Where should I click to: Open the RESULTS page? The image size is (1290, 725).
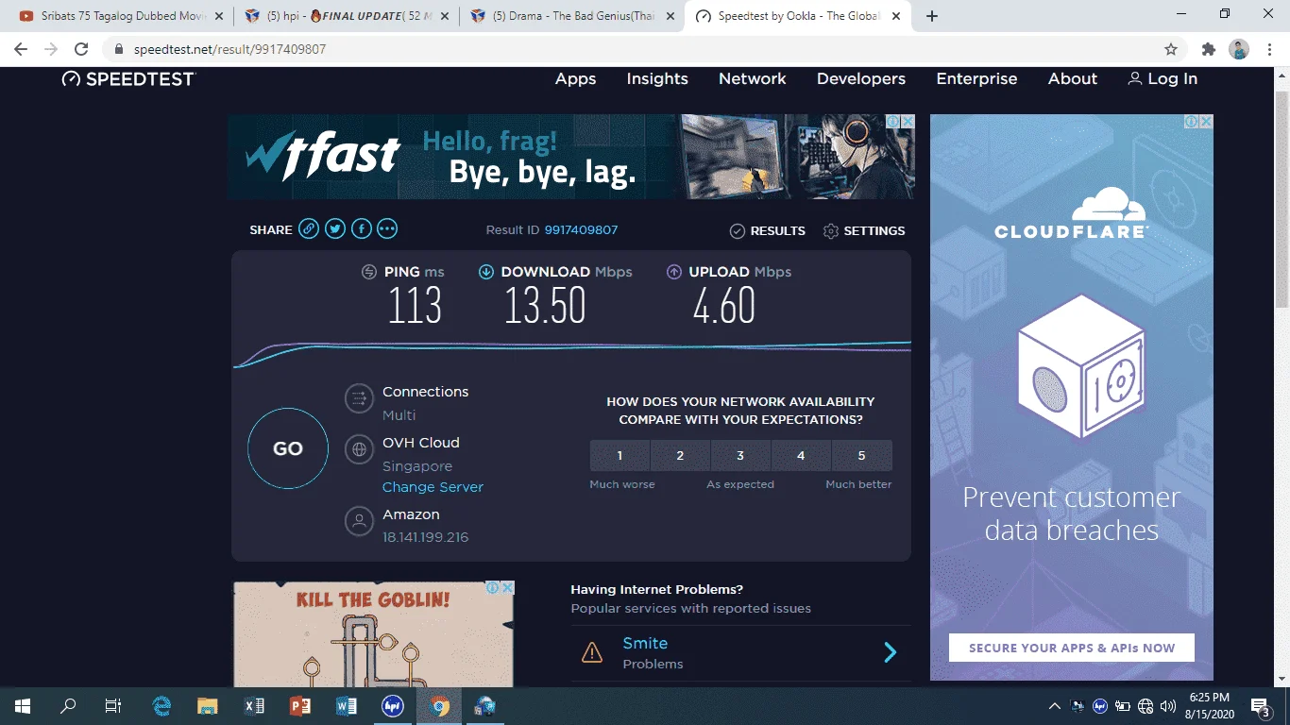tap(768, 230)
